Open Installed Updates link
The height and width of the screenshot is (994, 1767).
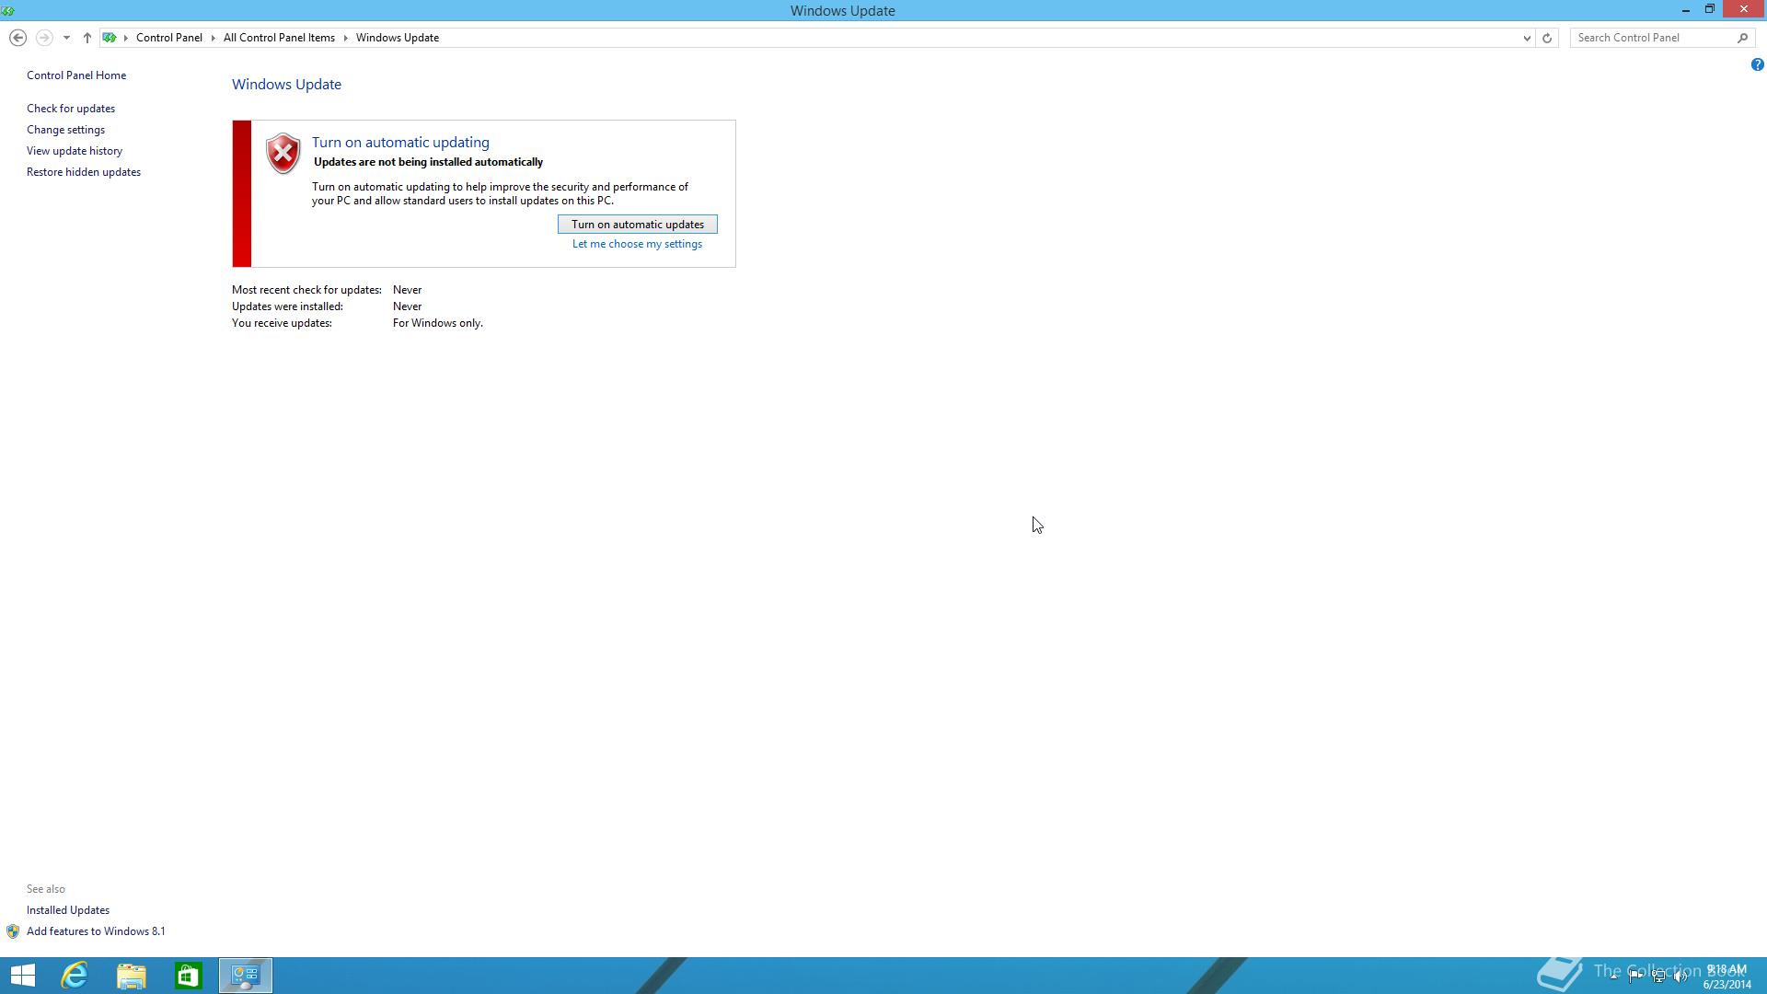tap(68, 910)
